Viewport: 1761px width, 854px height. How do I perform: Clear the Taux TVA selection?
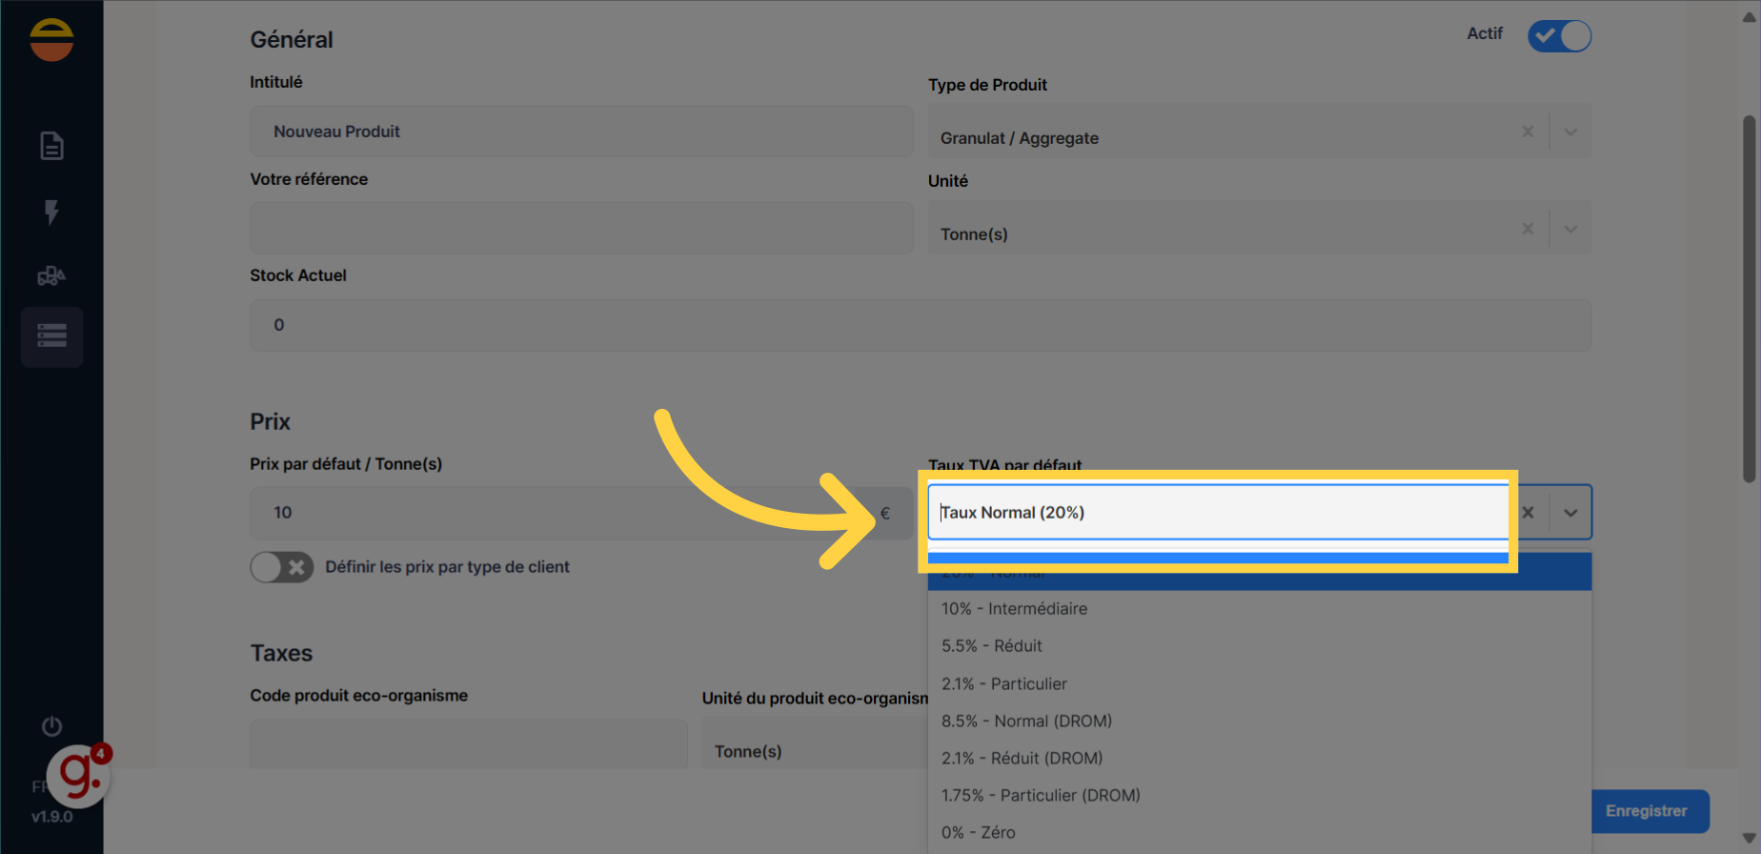(1528, 513)
